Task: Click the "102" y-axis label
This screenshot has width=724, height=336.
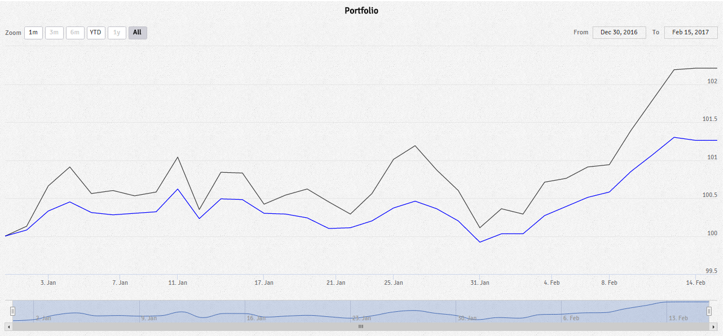Action: tap(712, 82)
